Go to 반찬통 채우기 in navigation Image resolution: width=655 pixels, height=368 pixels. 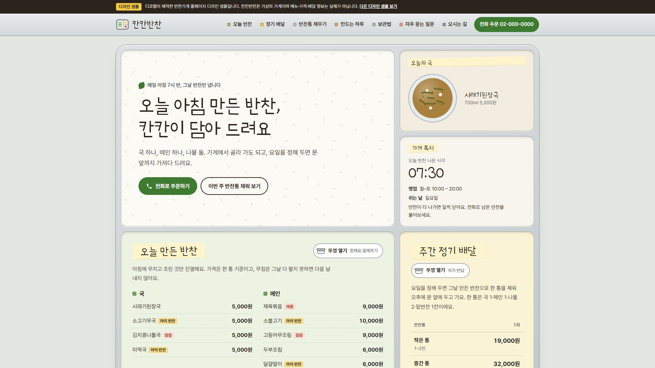(x=310, y=24)
